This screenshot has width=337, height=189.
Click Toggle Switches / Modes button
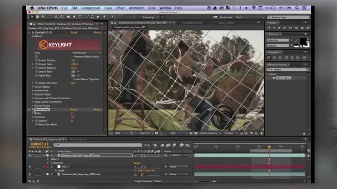148,181
